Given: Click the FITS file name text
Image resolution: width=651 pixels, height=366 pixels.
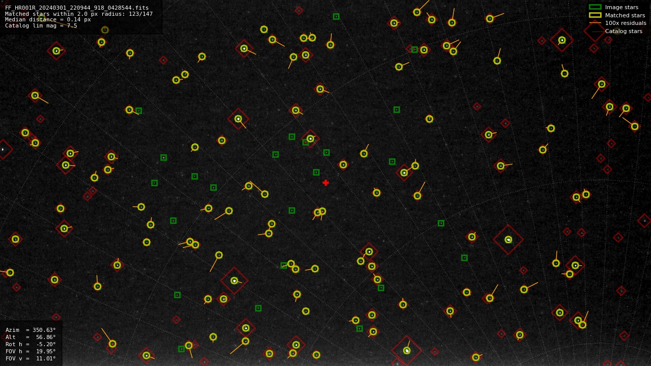Looking at the screenshot, I should point(77,8).
